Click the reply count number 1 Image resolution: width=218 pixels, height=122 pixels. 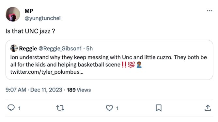19,108
